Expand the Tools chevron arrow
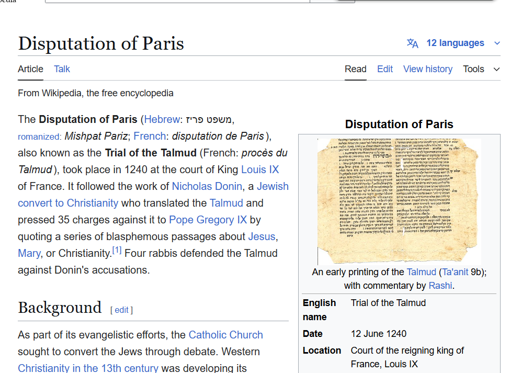Viewport: 510px width, 373px height. click(496, 69)
